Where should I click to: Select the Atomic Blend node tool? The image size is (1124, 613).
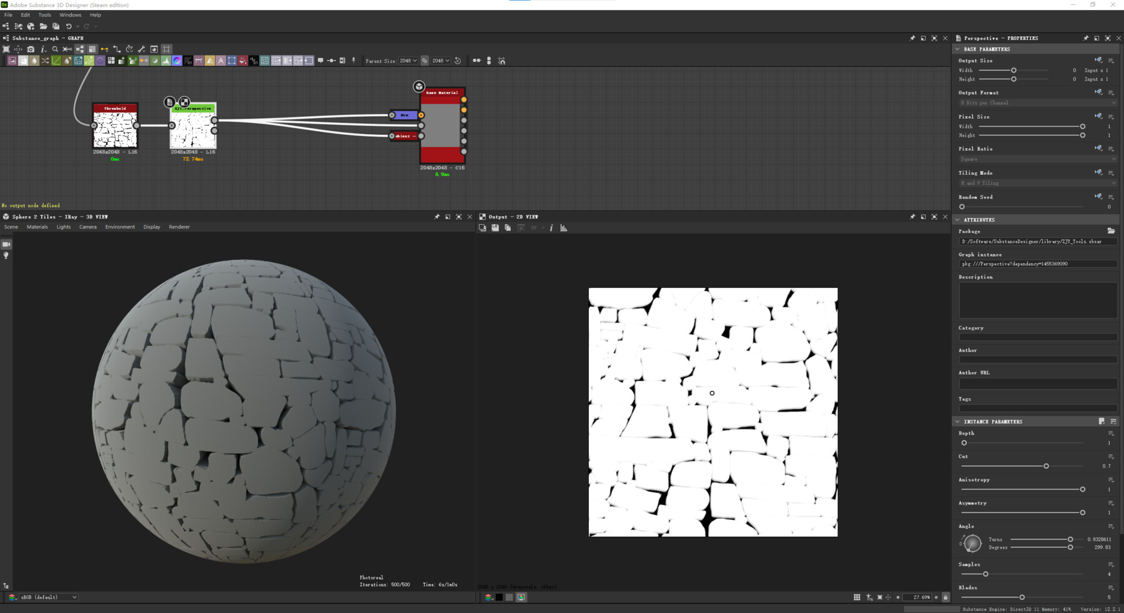(23, 61)
